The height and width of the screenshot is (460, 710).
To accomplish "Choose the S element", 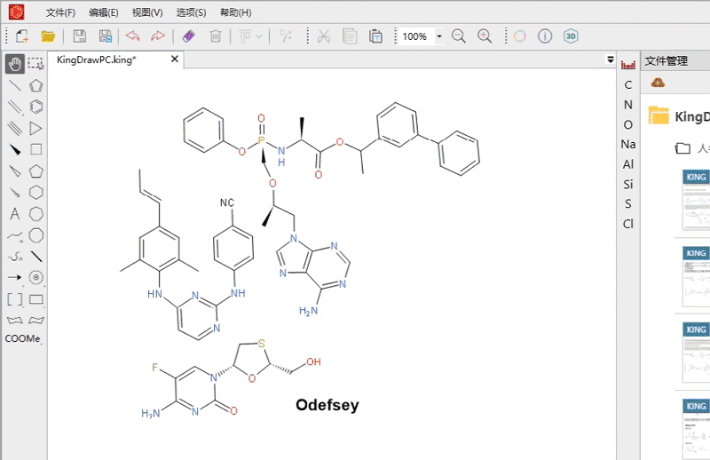I will point(628,204).
